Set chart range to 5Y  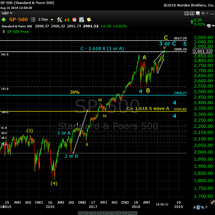(80, 213)
